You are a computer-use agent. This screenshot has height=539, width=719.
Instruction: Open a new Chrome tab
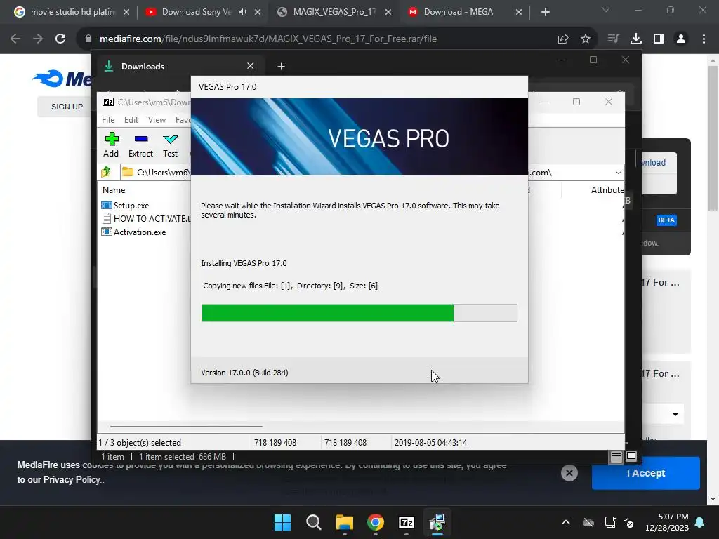545,12
